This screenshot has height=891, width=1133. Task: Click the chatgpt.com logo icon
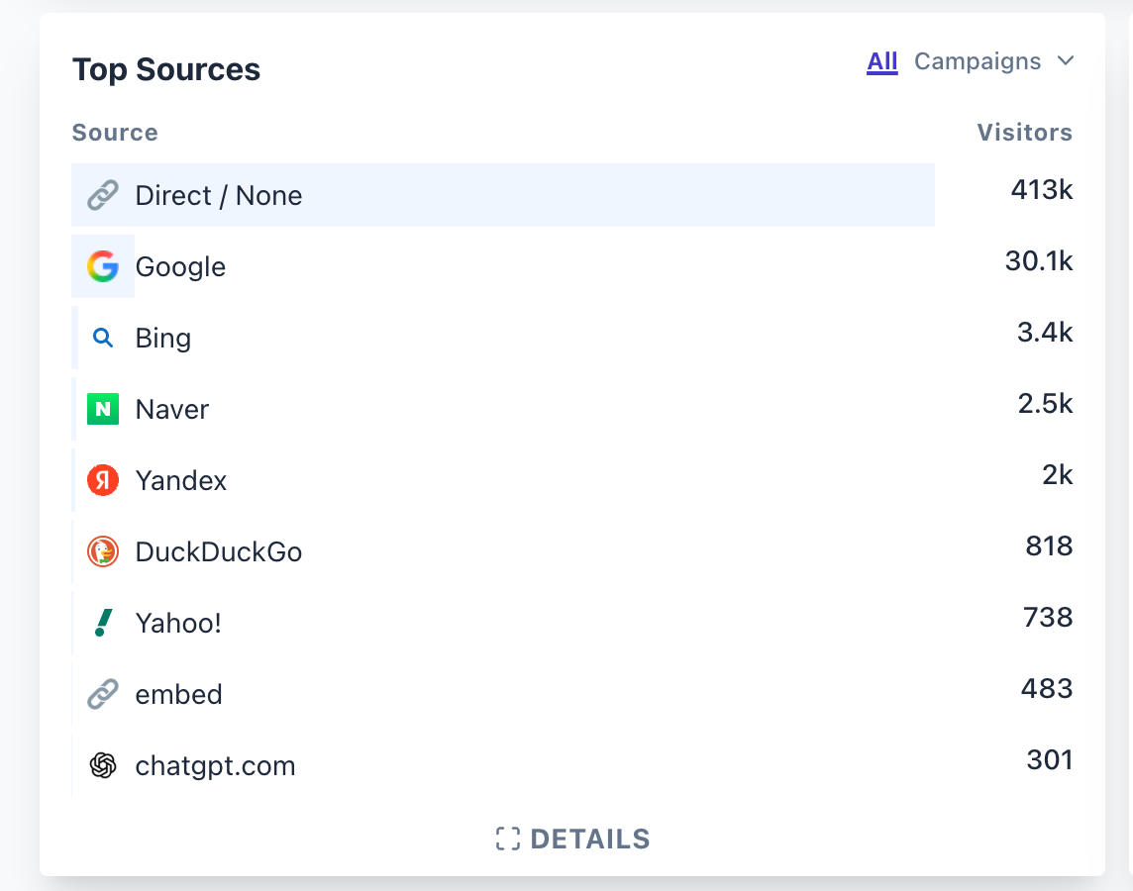click(103, 765)
